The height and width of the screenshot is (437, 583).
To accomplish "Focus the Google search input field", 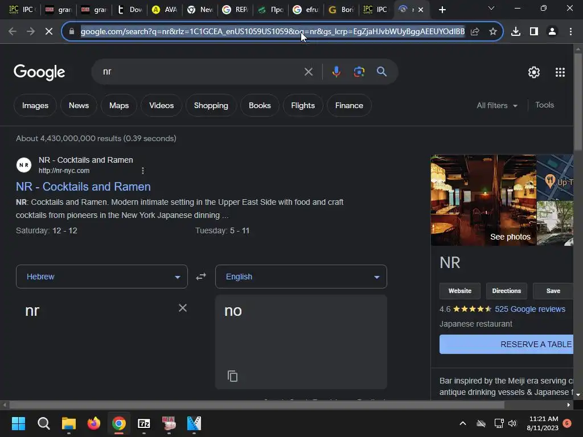I will click(x=201, y=72).
